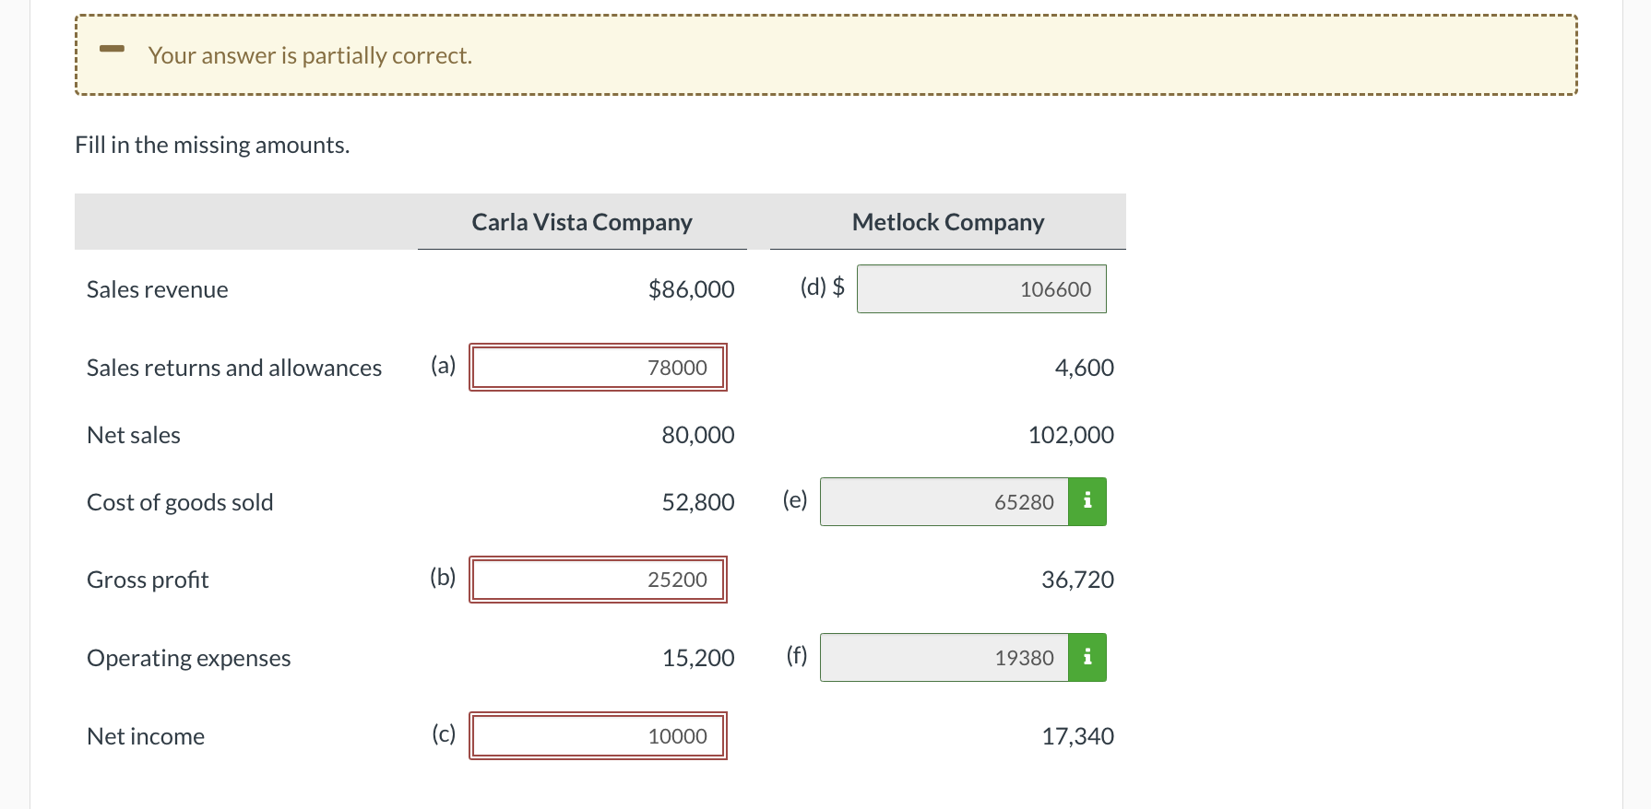The image size is (1651, 809).
Task: Click the Carla Vista Company column header
Action: [582, 222]
